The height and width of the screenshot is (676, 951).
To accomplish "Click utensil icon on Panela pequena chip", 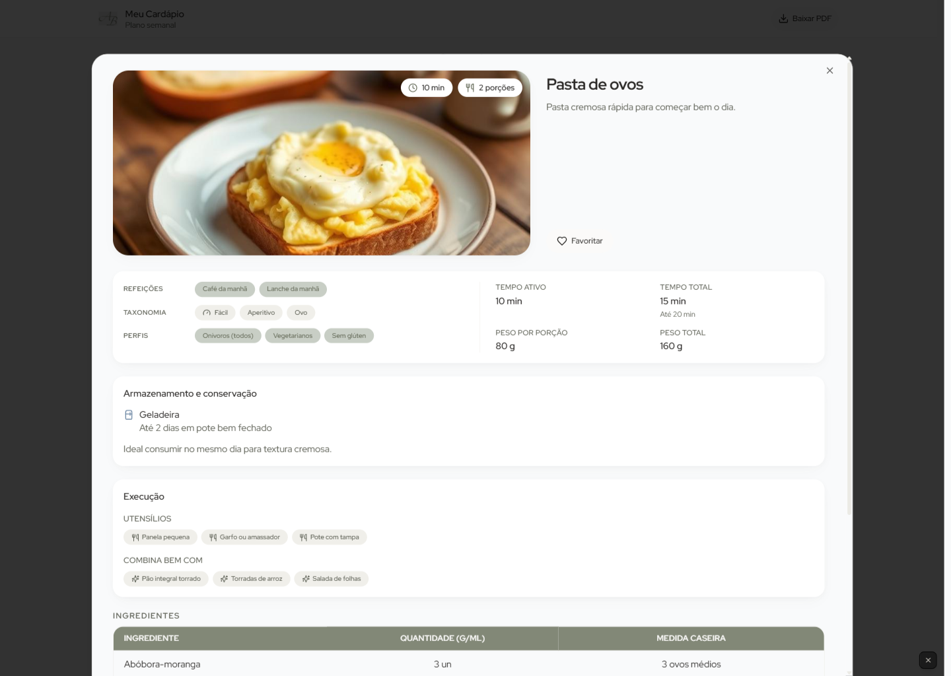I will click(x=135, y=537).
